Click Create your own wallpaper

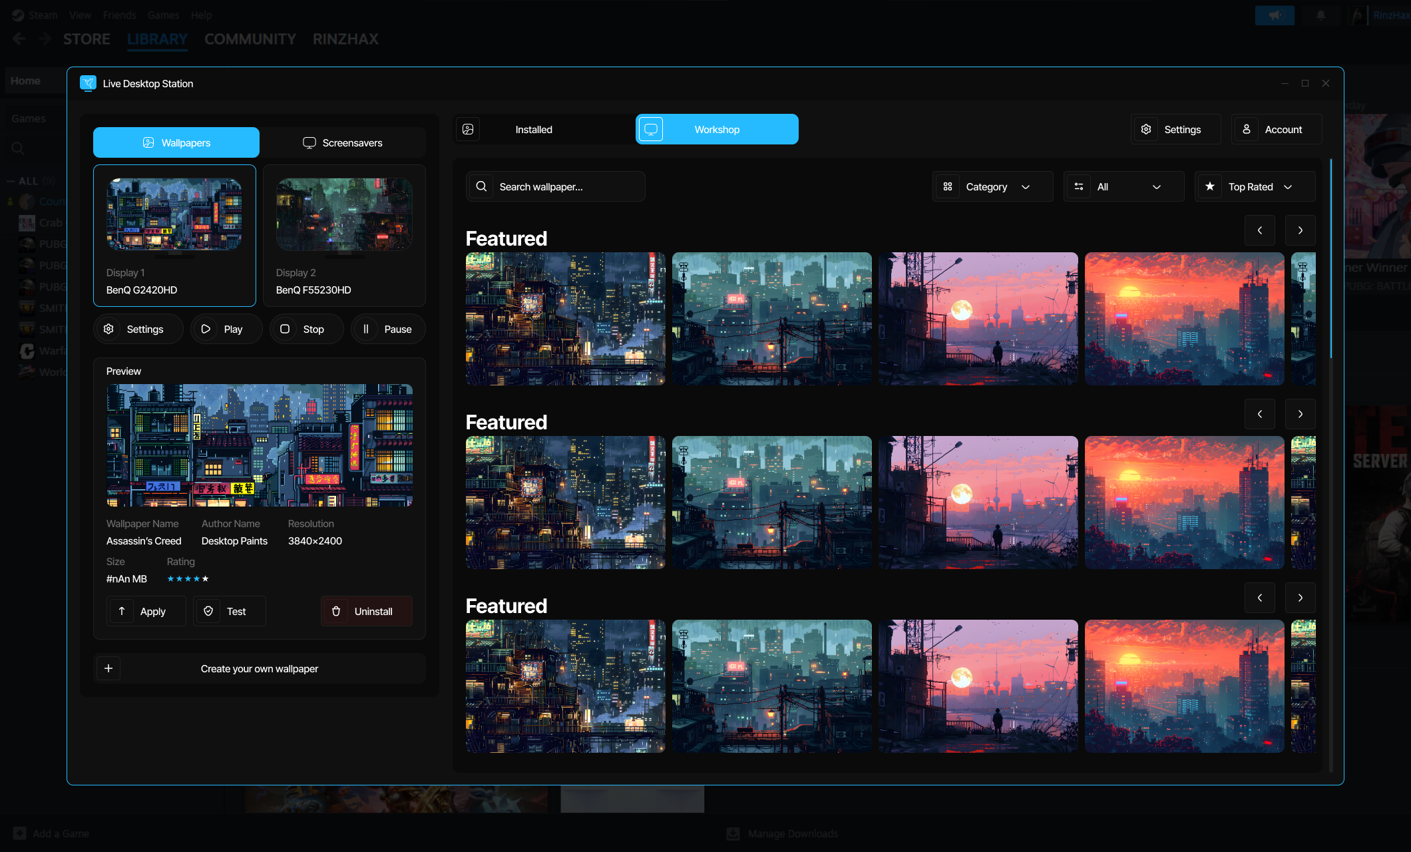click(260, 668)
